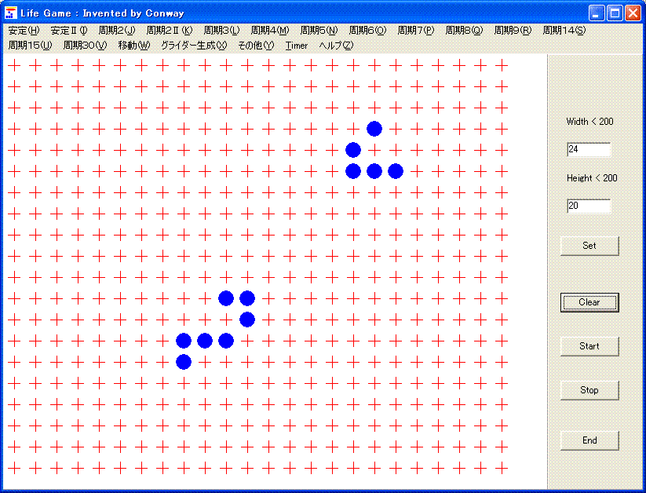Click the End button
The image size is (646, 493).
(x=589, y=440)
